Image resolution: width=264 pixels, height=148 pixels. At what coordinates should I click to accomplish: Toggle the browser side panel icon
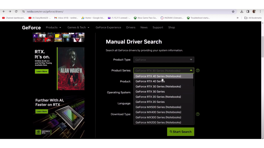click(248, 11)
